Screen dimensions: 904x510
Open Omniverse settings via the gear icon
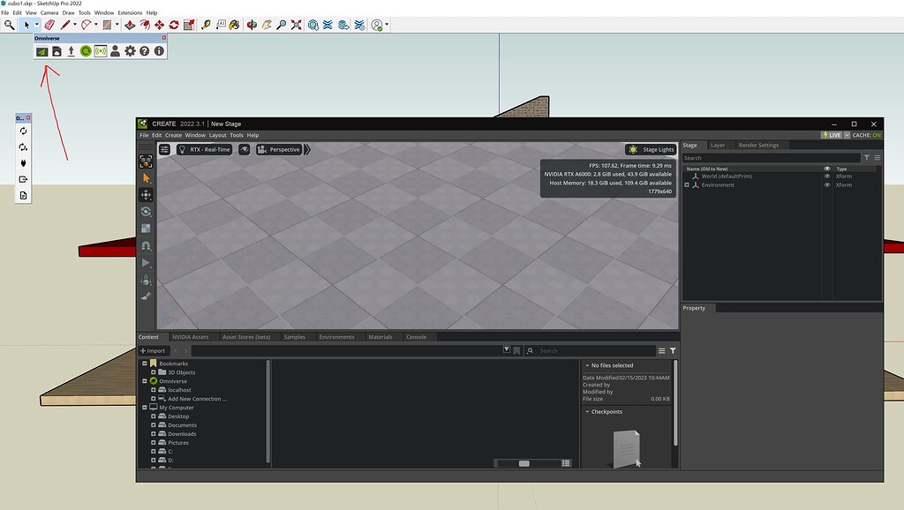coord(131,51)
